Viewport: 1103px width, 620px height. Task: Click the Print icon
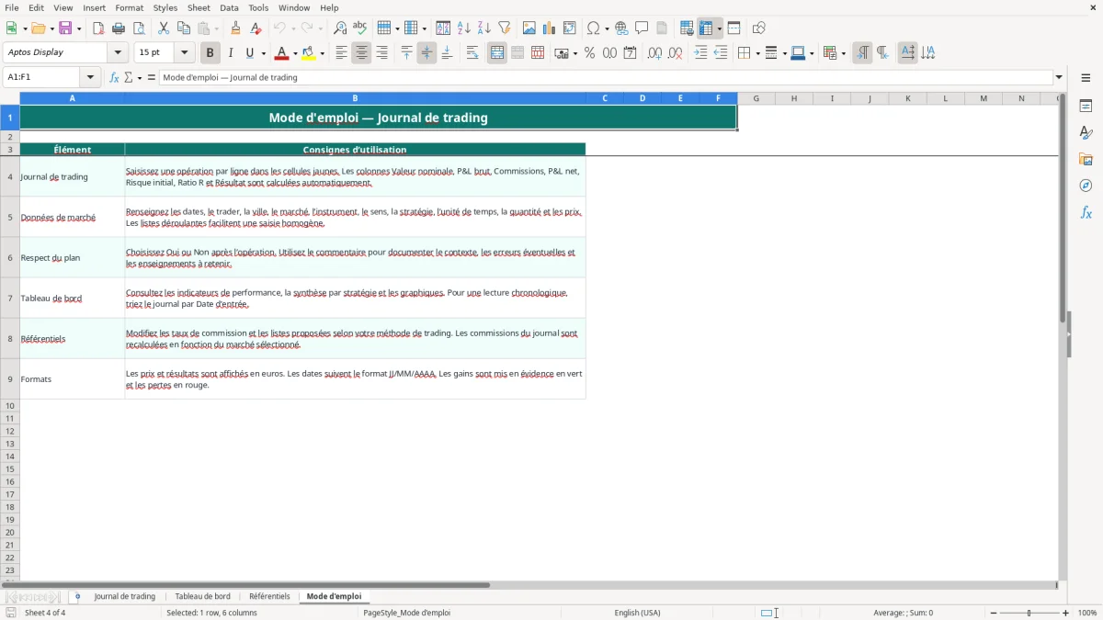tap(119, 28)
